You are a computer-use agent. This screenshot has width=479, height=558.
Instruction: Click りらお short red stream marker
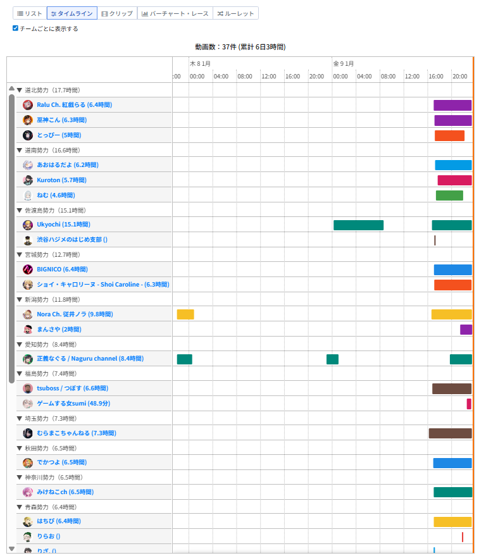pyautogui.click(x=463, y=537)
